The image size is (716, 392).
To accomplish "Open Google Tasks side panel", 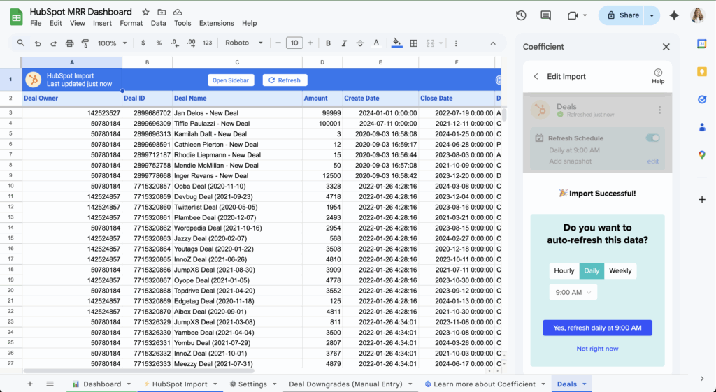I will (702, 99).
